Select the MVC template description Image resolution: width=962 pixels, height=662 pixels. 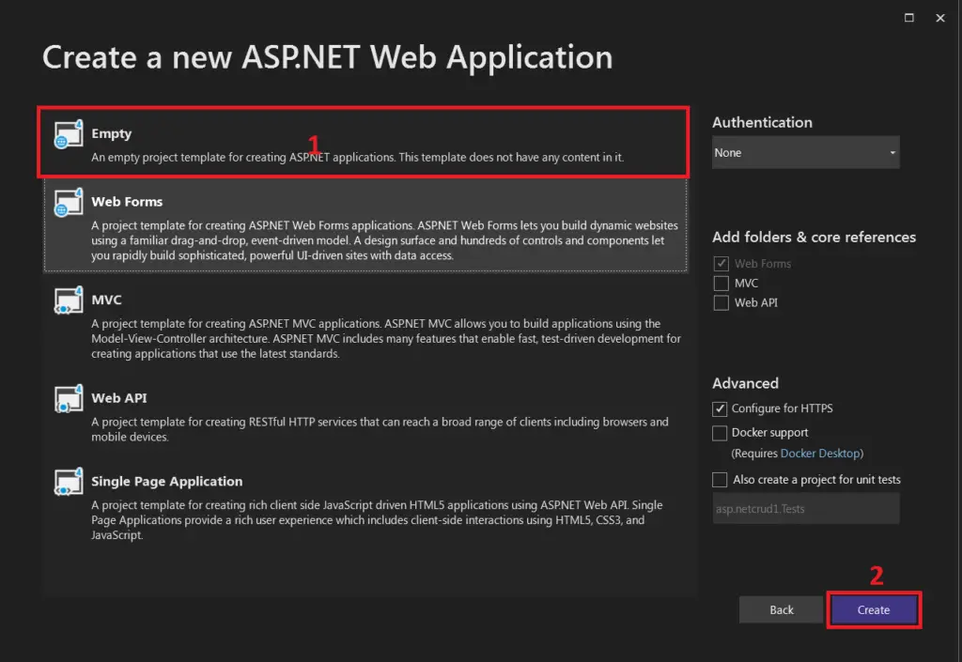[386, 338]
